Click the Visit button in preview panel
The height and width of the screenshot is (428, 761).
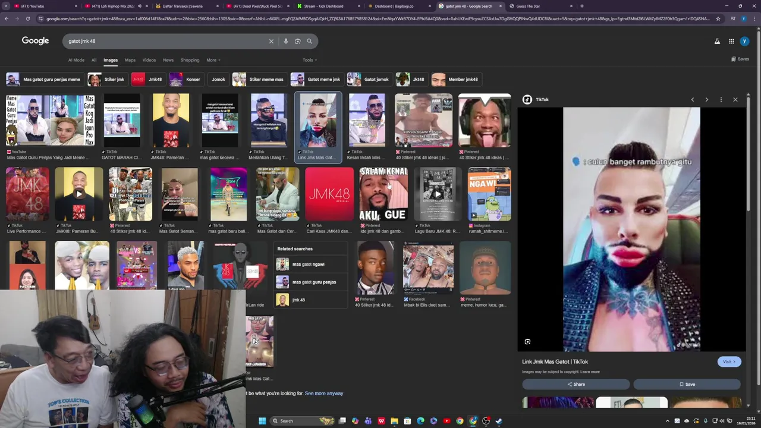pos(729,361)
